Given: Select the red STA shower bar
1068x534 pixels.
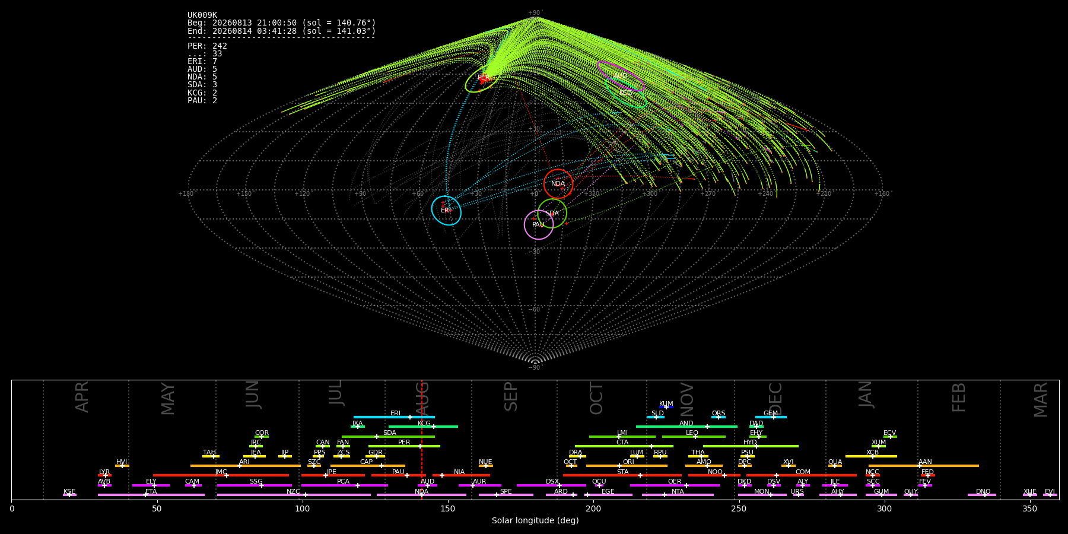Looking at the screenshot, I should 622,475.
